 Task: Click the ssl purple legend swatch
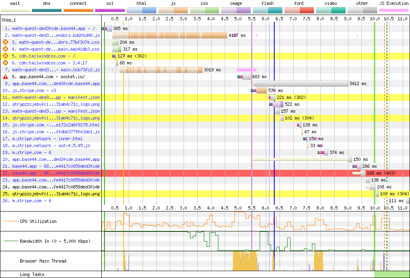(110, 10)
